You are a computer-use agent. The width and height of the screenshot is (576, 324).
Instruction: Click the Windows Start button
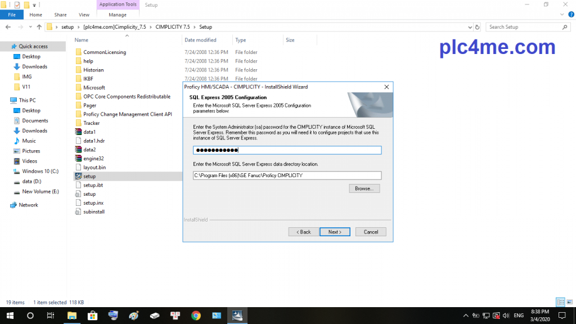[x=10, y=316]
